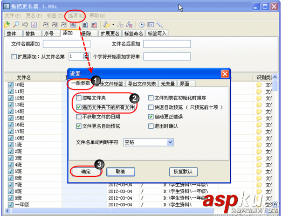Open the 更名 menu

34,16
